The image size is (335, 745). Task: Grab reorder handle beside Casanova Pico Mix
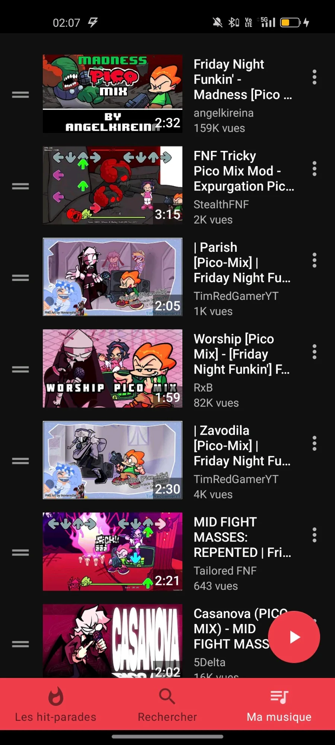pos(20,644)
